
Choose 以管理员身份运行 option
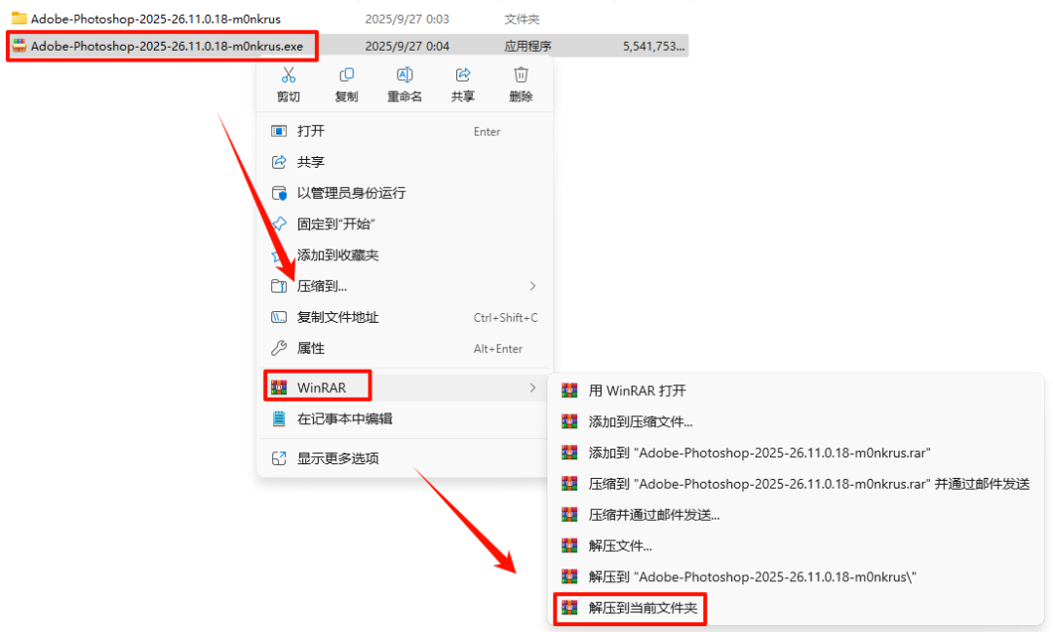pyautogui.click(x=405, y=193)
